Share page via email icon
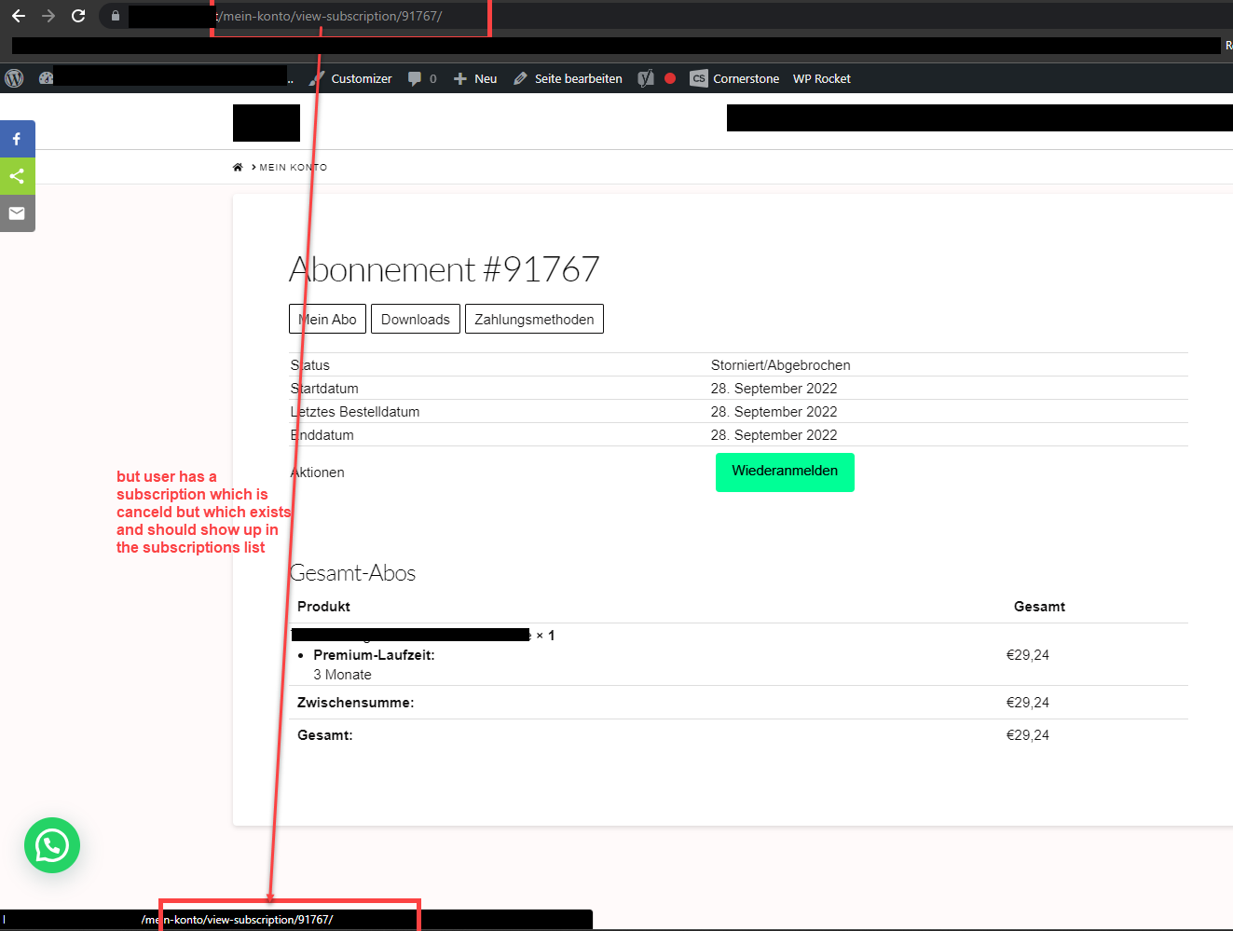This screenshot has height=931, width=1233. pos(17,213)
